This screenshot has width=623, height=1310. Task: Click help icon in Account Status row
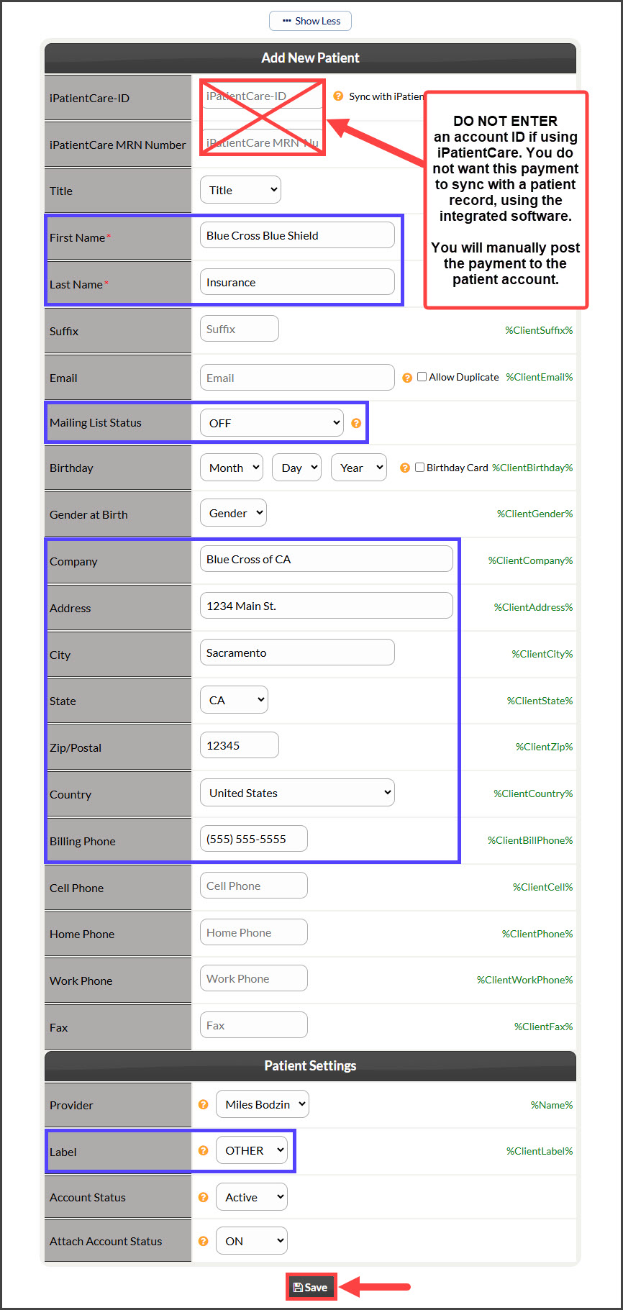[204, 1197]
